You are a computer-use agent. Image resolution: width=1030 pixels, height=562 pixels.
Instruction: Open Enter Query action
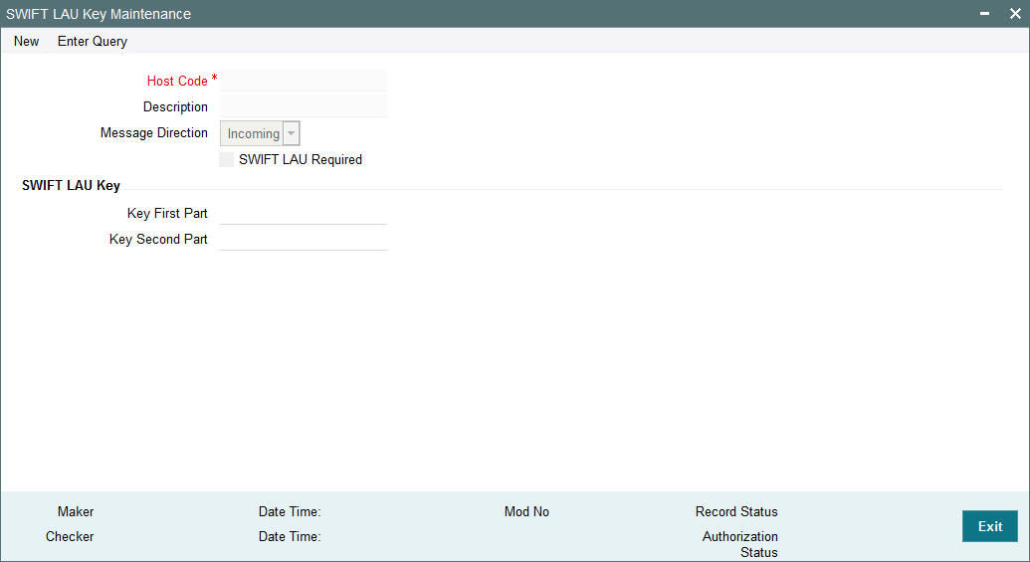(x=93, y=42)
